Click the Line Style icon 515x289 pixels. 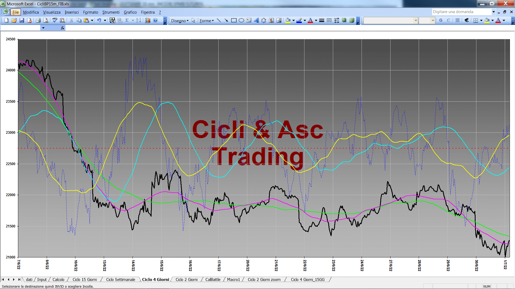pos(322,20)
